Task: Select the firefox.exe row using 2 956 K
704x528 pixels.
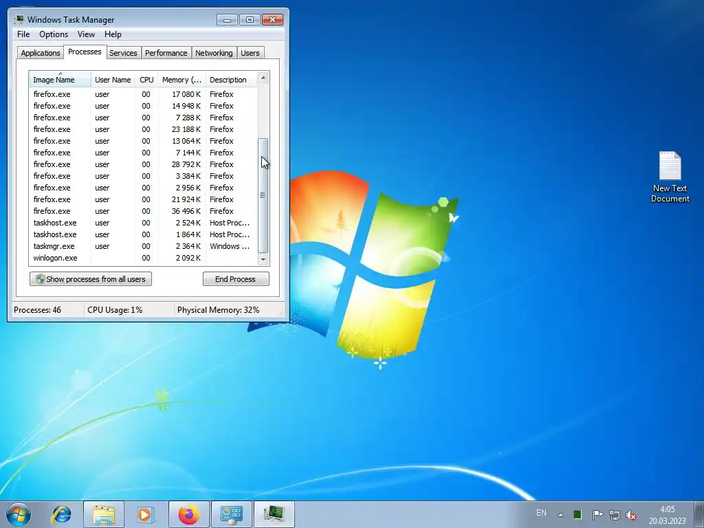Action: (143, 187)
